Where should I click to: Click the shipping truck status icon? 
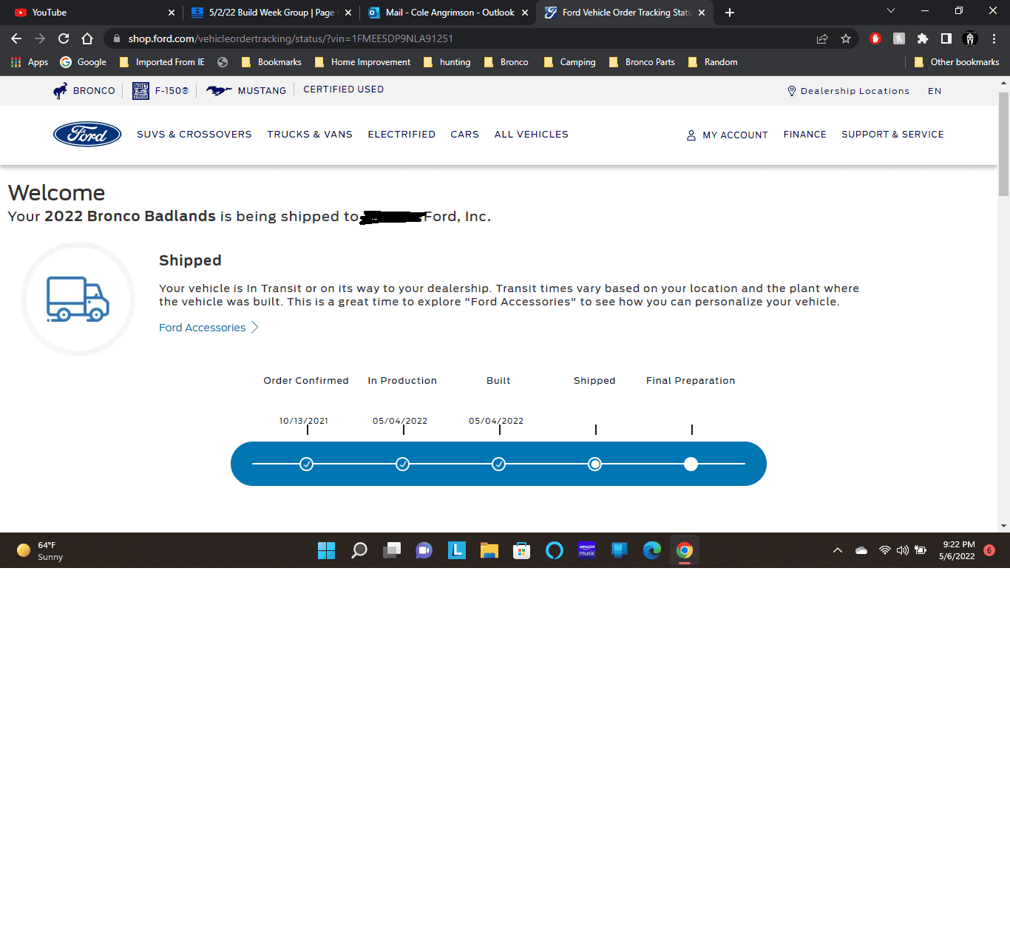(78, 299)
